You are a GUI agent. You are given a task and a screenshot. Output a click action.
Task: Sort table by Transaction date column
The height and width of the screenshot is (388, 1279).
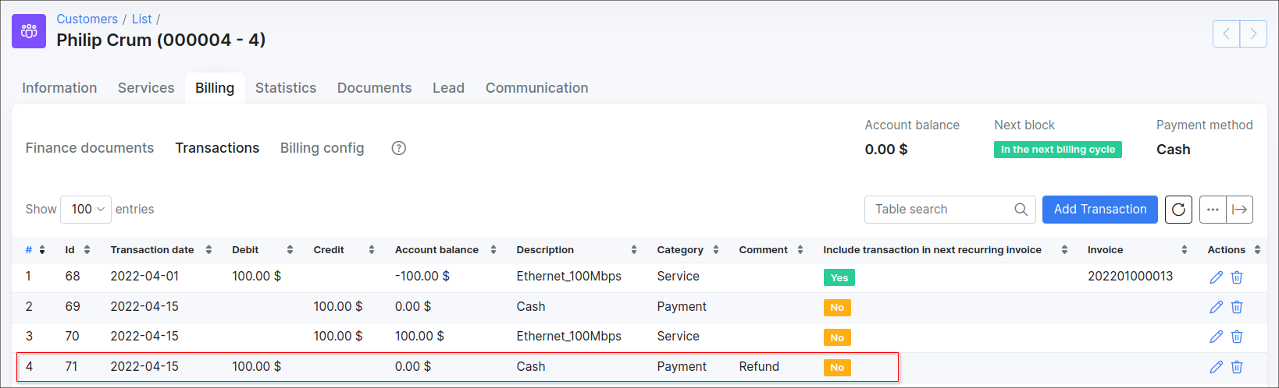coord(152,250)
